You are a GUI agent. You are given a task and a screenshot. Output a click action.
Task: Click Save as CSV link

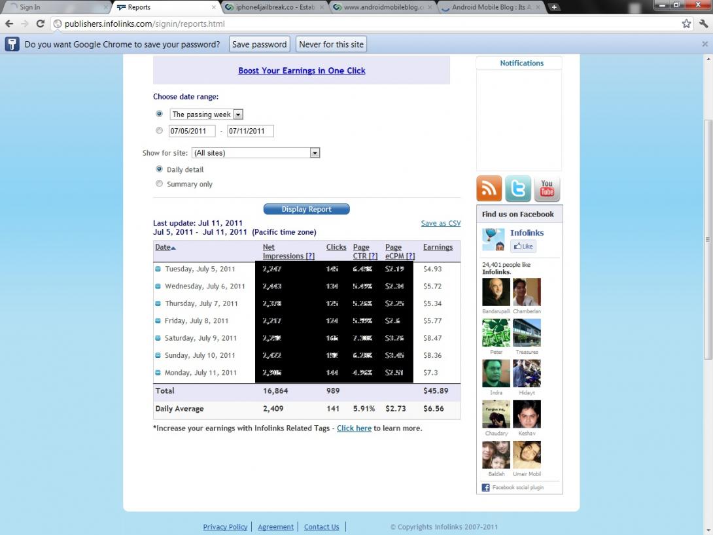[441, 223]
